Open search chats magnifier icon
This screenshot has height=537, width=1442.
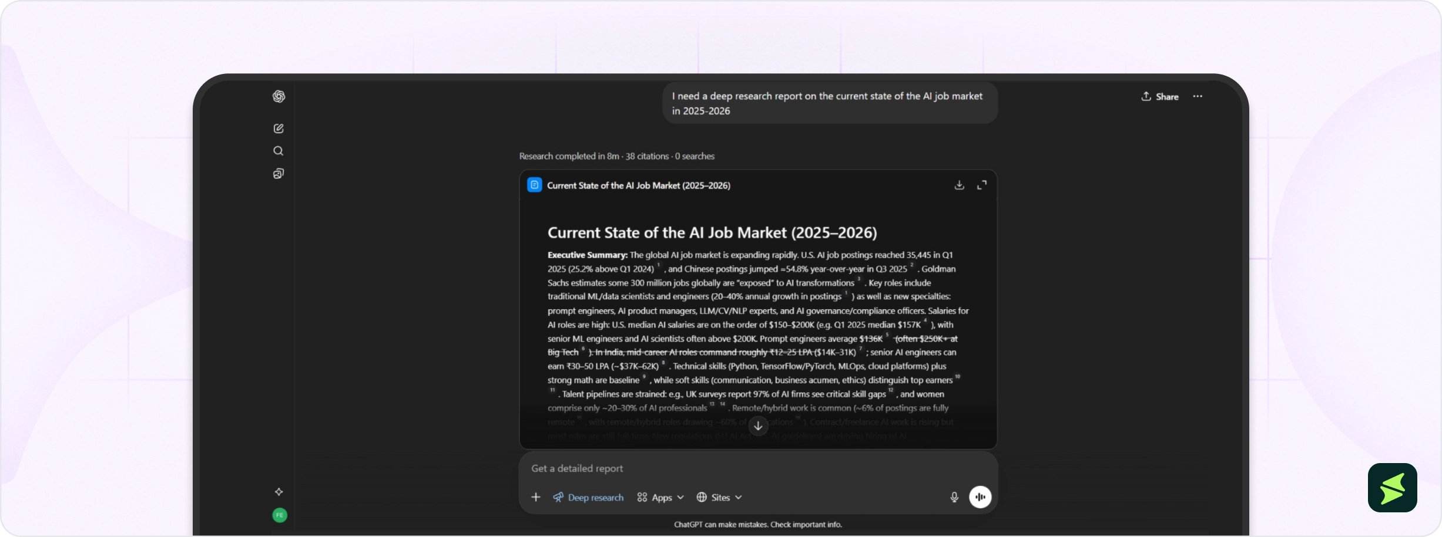279,151
